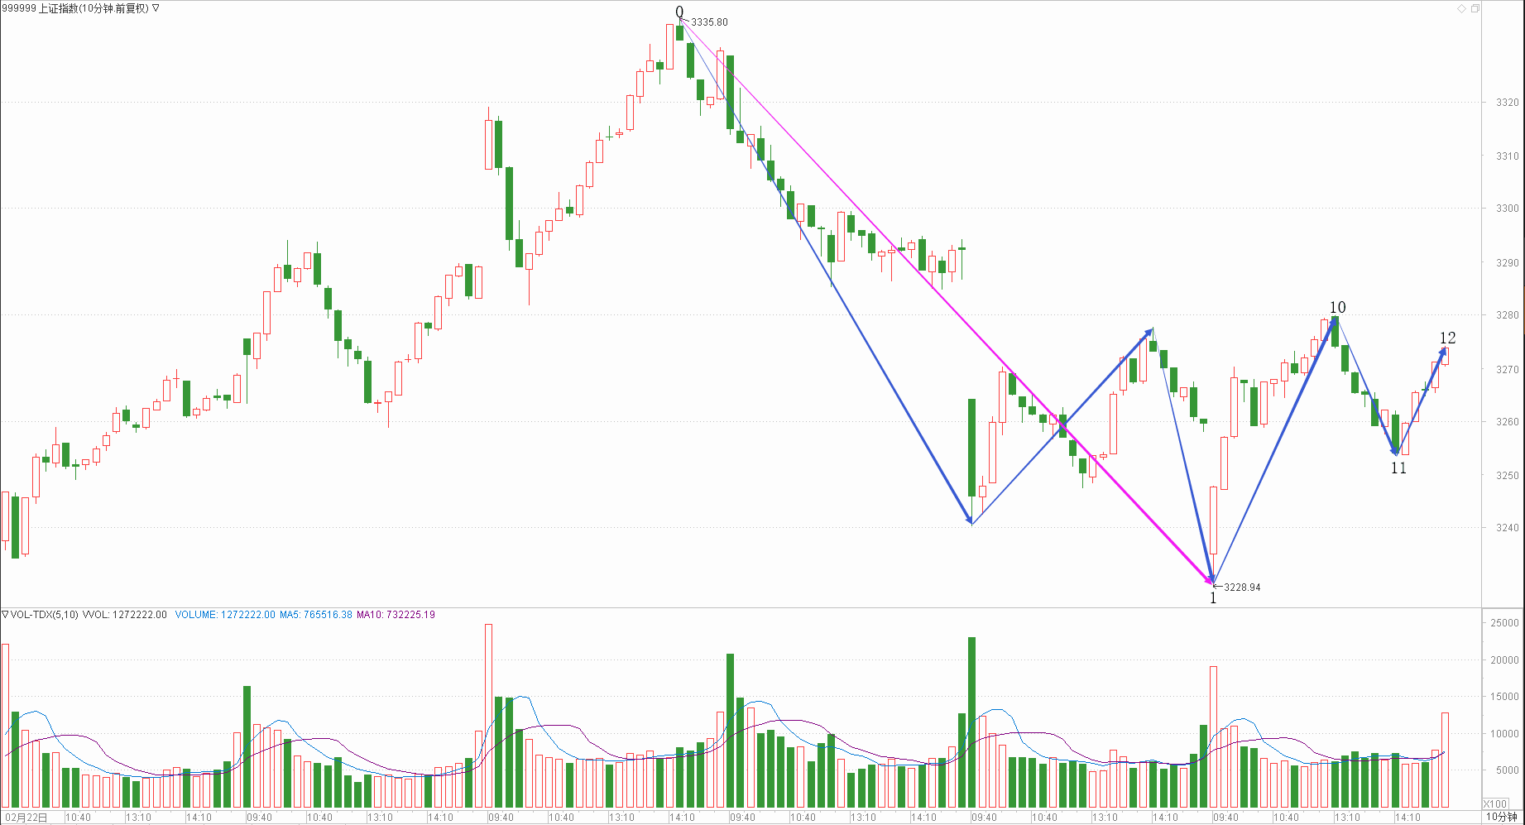Screen dimensions: 1525x825
Task: Expand the VOL-TDX indicator triangle menu
Action: (x=6, y=615)
